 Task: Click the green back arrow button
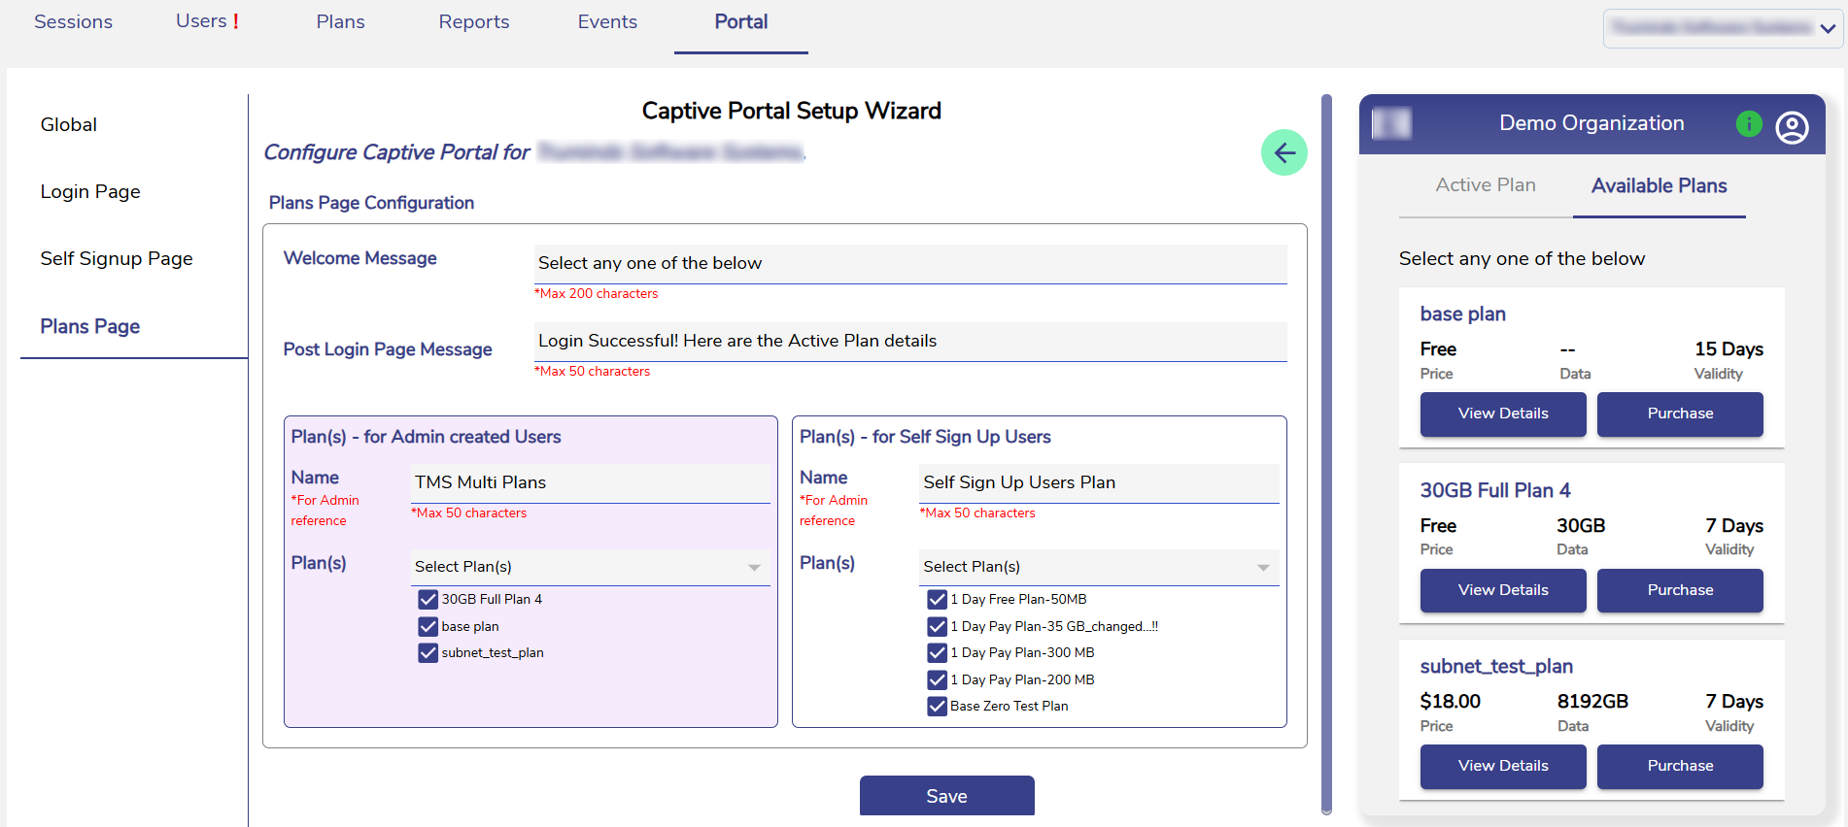click(1283, 152)
